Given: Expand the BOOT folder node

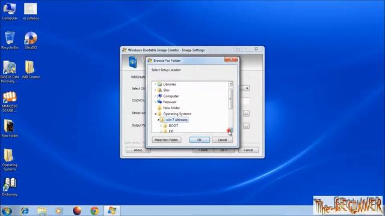Looking at the screenshot, I should [x=161, y=125].
